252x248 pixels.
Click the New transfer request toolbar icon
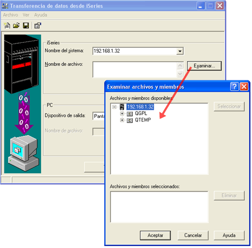pos(7,26)
